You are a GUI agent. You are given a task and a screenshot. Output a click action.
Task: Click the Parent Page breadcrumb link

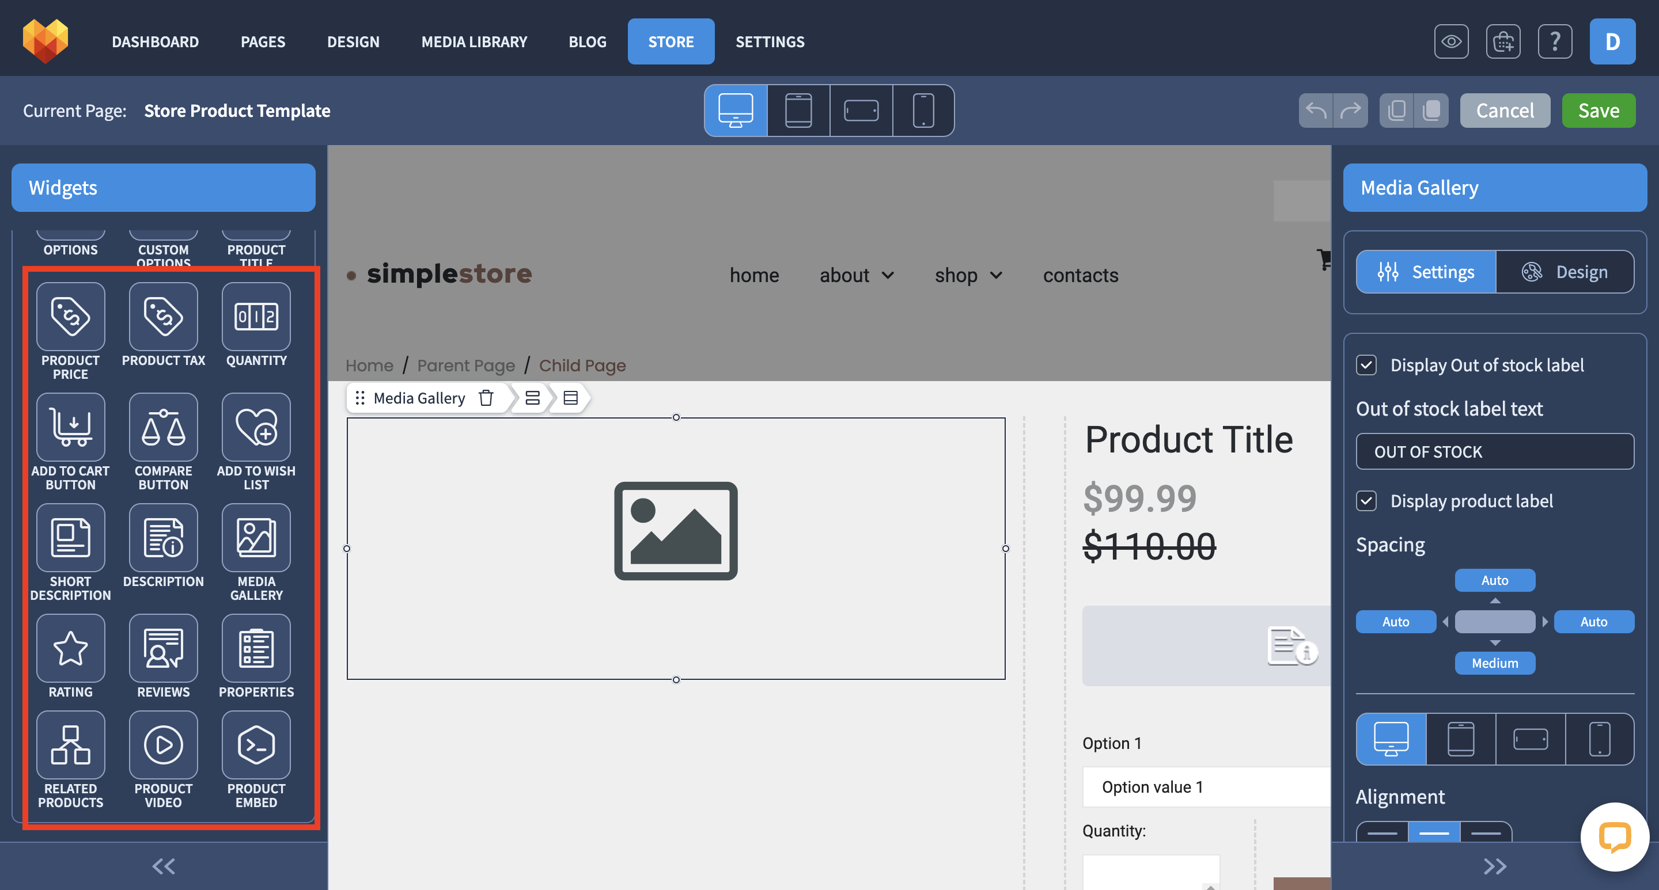[465, 366]
